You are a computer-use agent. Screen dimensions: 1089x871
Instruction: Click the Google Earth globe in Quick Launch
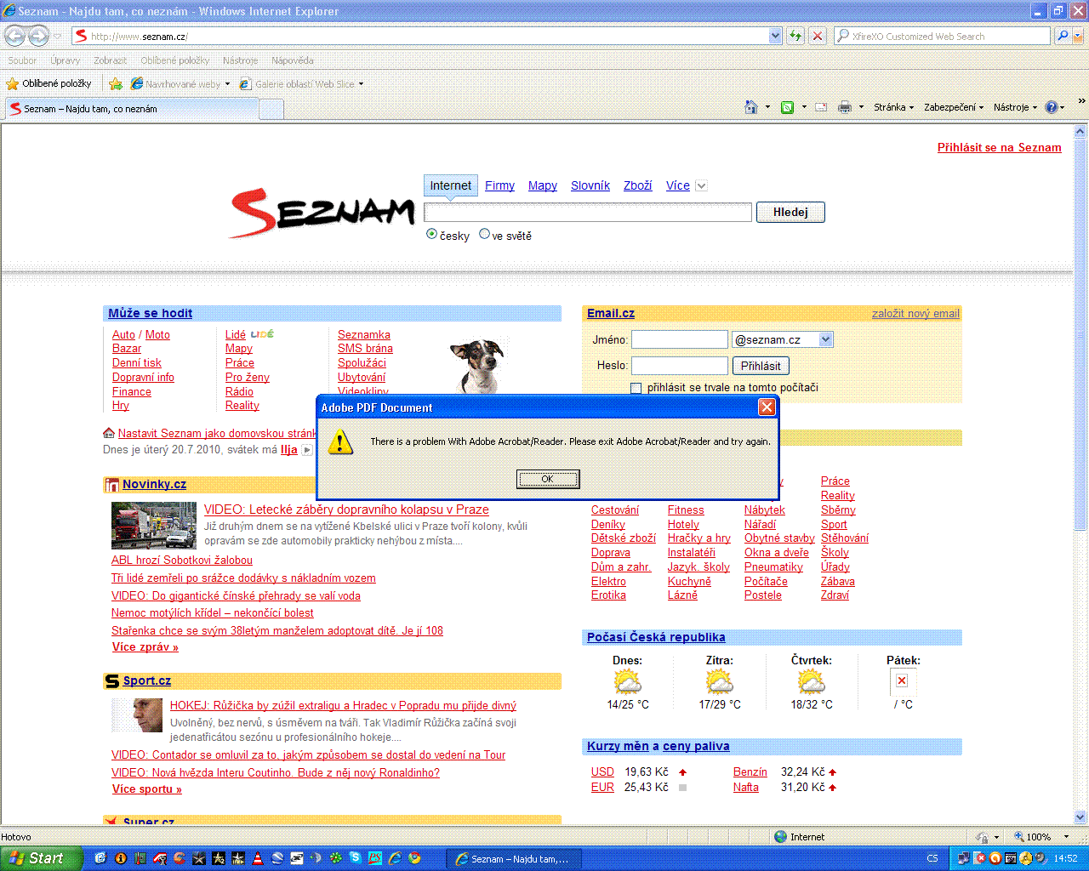click(277, 858)
